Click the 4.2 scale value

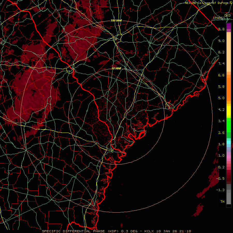coord(221,110)
